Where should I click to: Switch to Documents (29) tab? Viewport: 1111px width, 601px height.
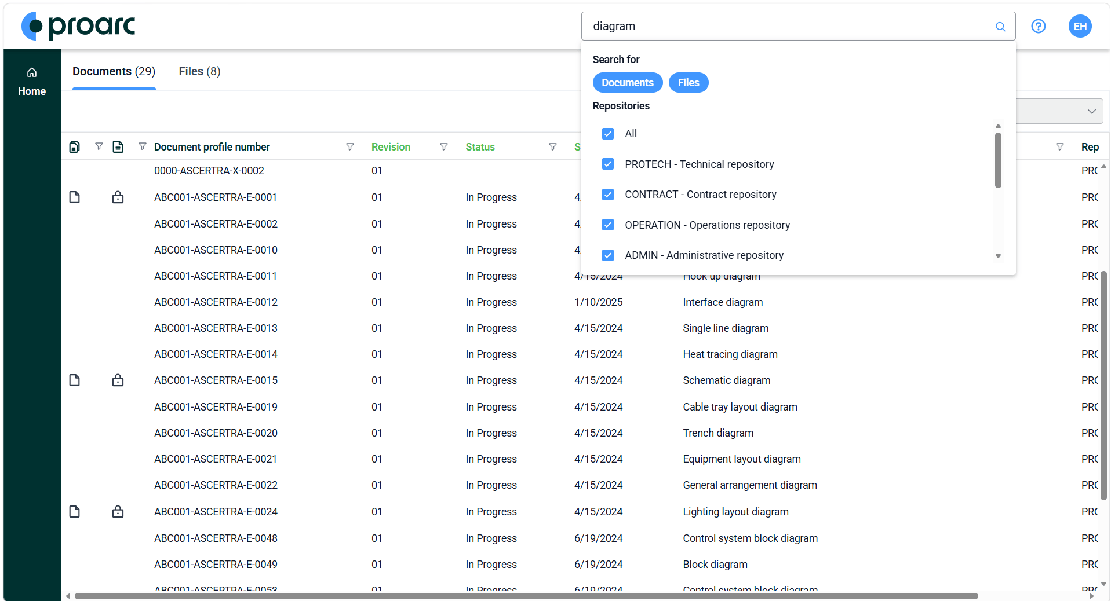pyautogui.click(x=114, y=71)
